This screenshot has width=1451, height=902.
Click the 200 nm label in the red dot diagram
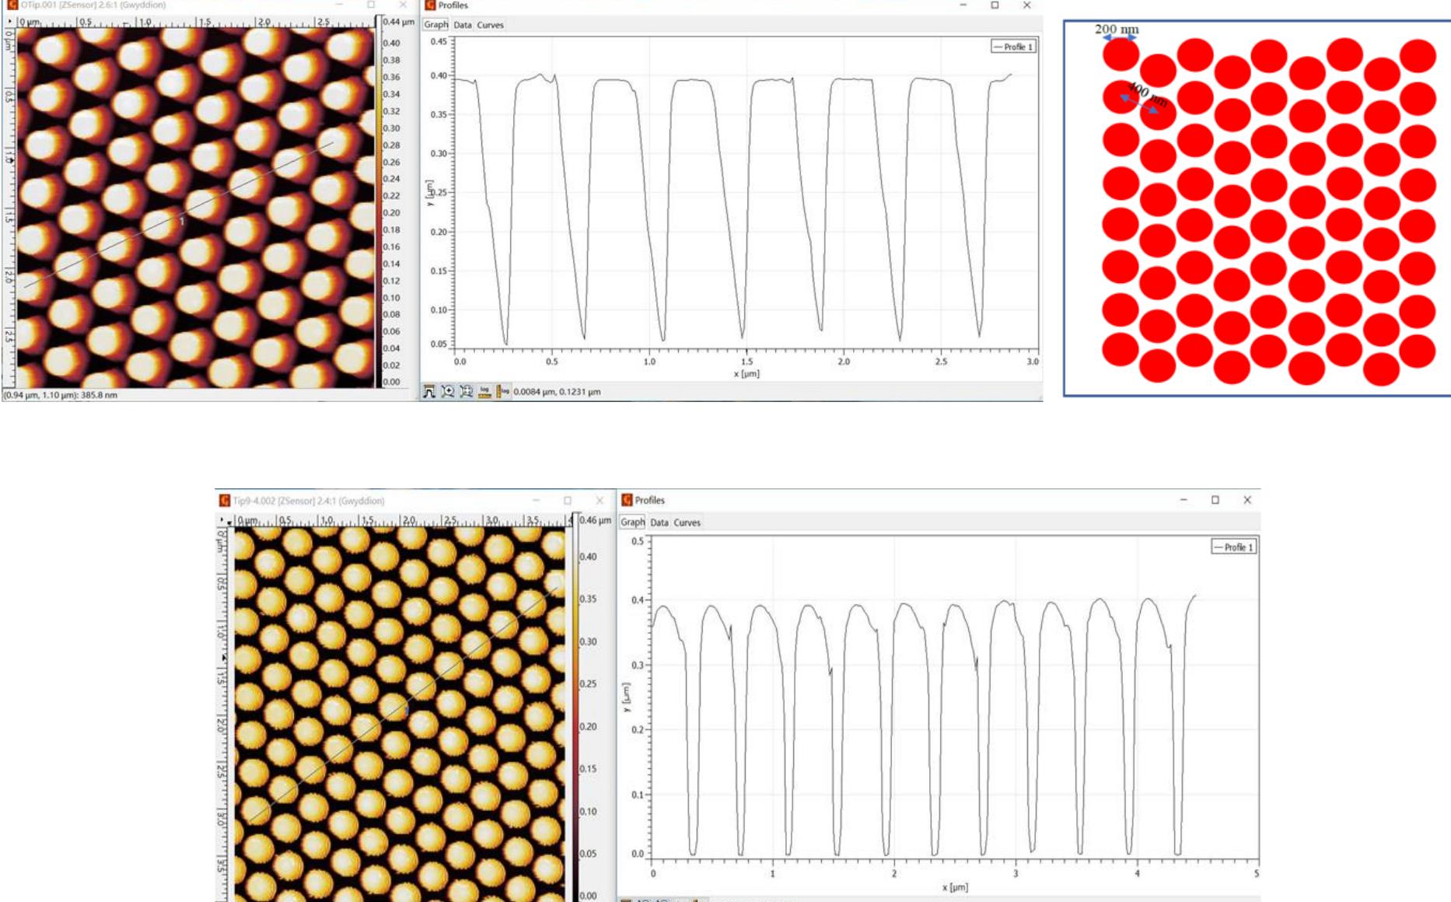[x=1117, y=30]
